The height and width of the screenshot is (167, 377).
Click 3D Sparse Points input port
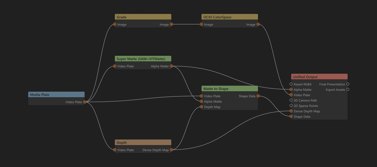291,106
